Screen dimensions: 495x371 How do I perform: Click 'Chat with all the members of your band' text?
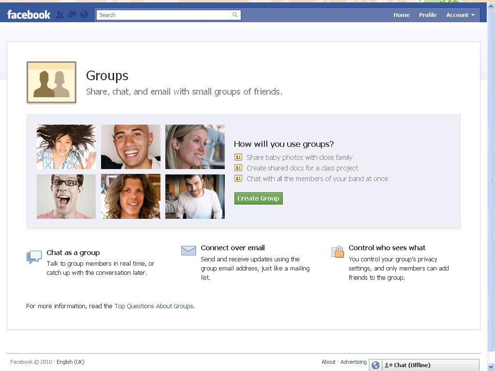pyautogui.click(x=317, y=179)
